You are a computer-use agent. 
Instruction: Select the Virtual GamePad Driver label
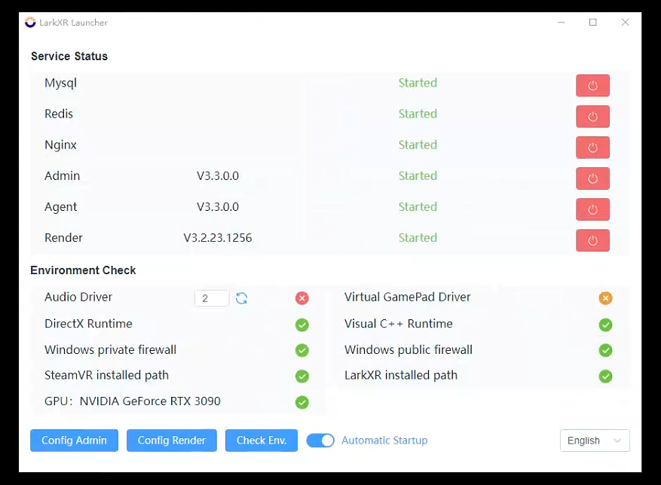click(x=407, y=297)
